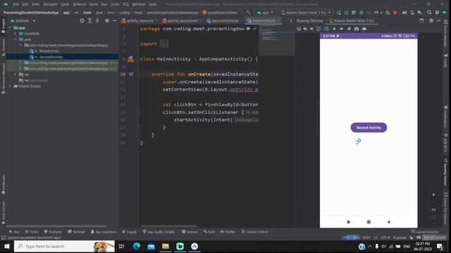Collapse all icon in Project panel header
451x253 pixels.
pyautogui.click(x=97, y=20)
